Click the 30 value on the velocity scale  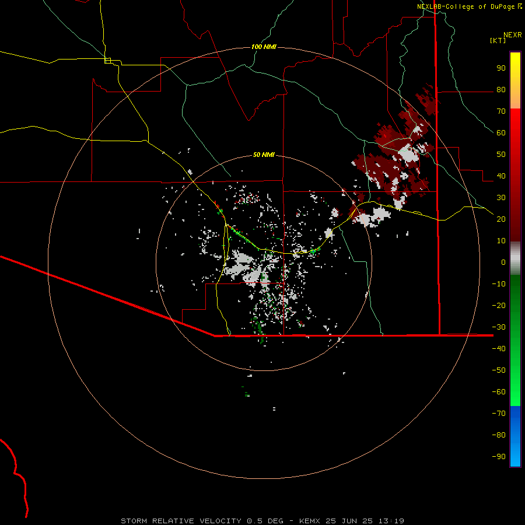501,198
